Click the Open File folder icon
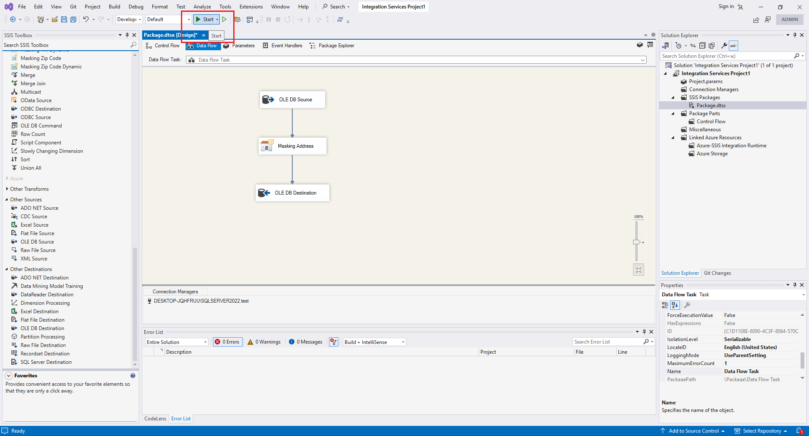 tap(55, 19)
